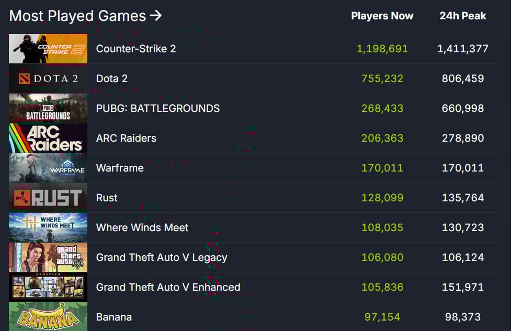Sort by 24h Peak column header
511x331 pixels.
pos(462,16)
